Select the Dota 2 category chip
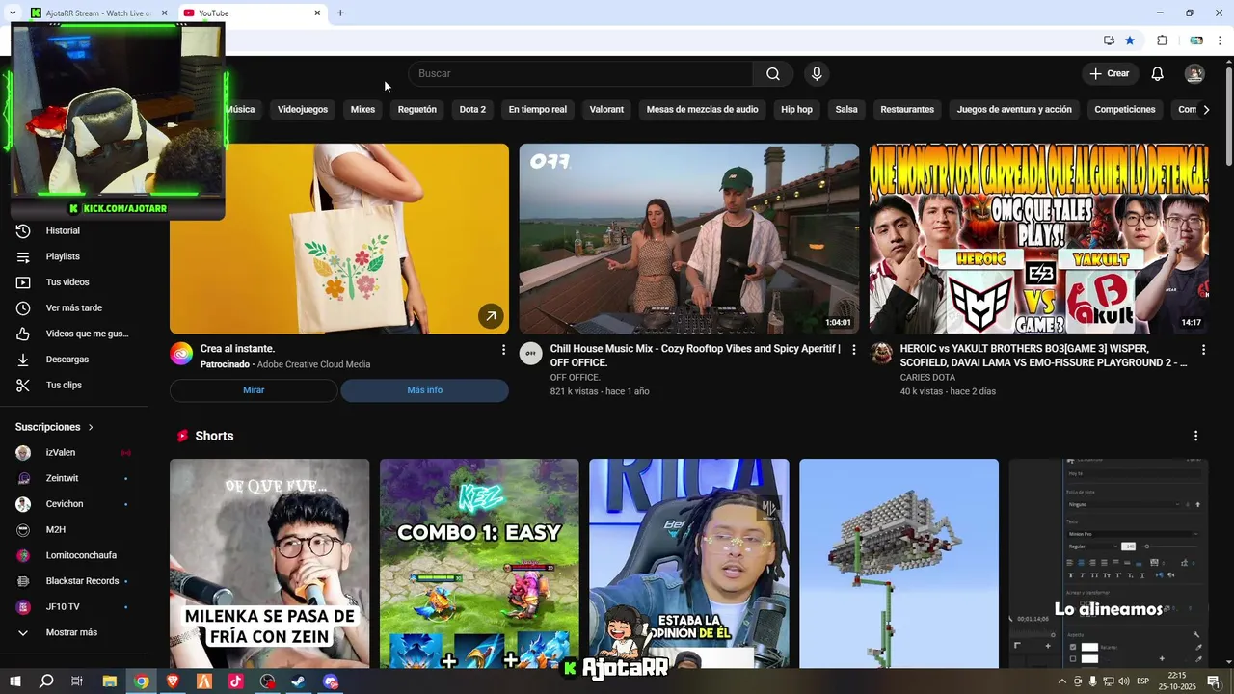1234x694 pixels. coord(472,110)
